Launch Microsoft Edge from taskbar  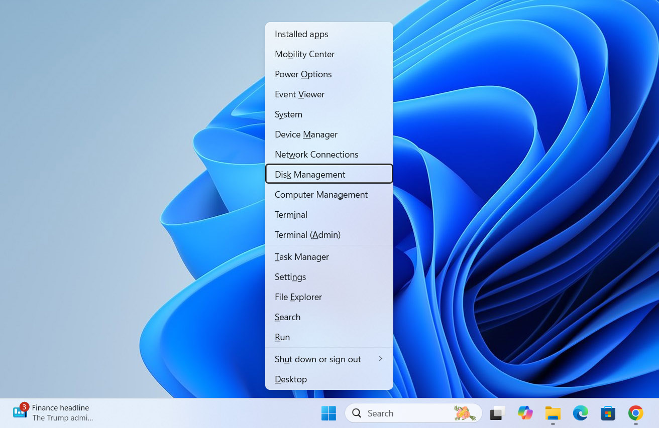click(x=580, y=413)
